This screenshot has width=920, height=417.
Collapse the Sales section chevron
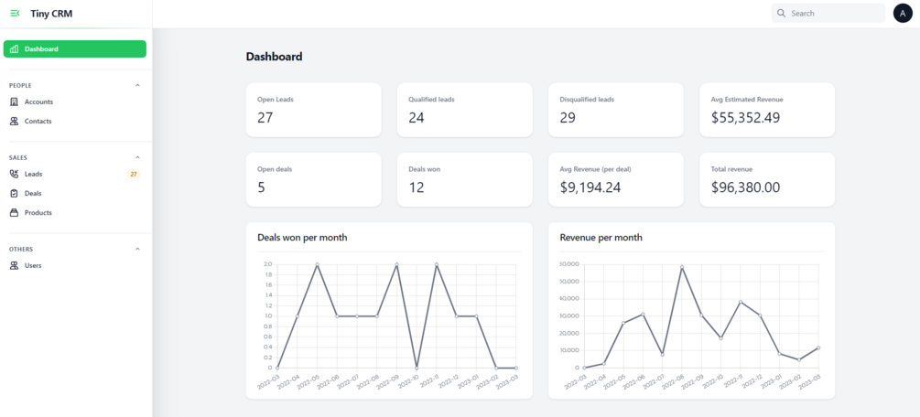[138, 157]
